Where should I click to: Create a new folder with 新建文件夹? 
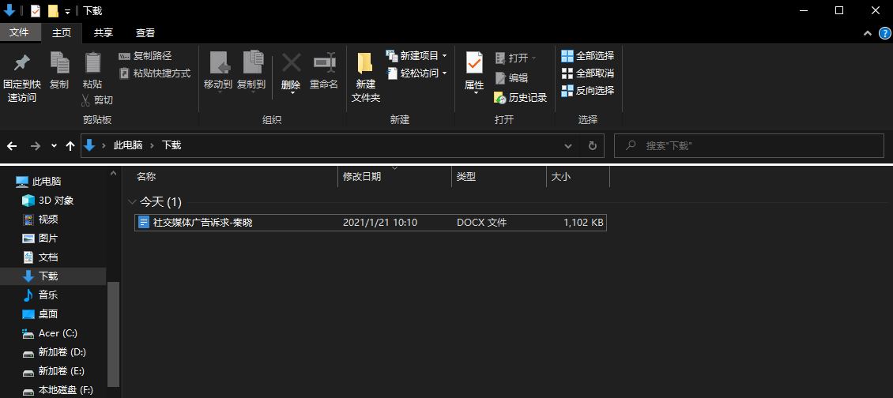pos(366,77)
